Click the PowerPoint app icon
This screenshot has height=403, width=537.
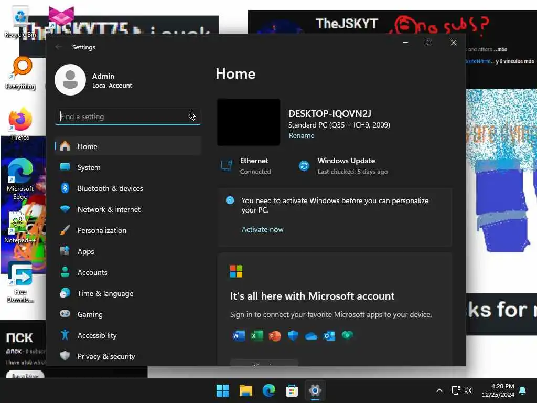click(275, 336)
